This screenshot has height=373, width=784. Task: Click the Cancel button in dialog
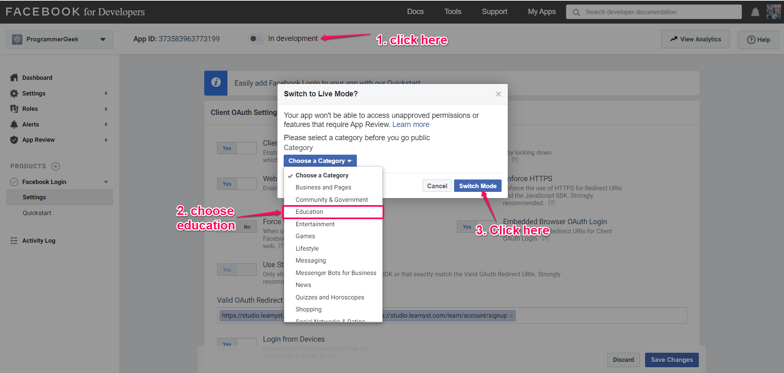click(437, 186)
